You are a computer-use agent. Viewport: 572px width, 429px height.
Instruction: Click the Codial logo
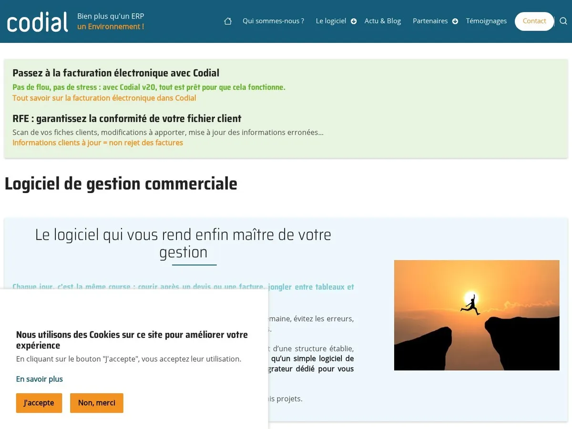(x=38, y=22)
